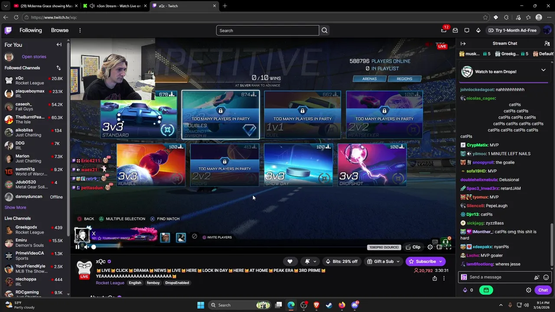The width and height of the screenshot is (555, 312).
Task: Open the Windows Start menu
Action: [201, 305]
